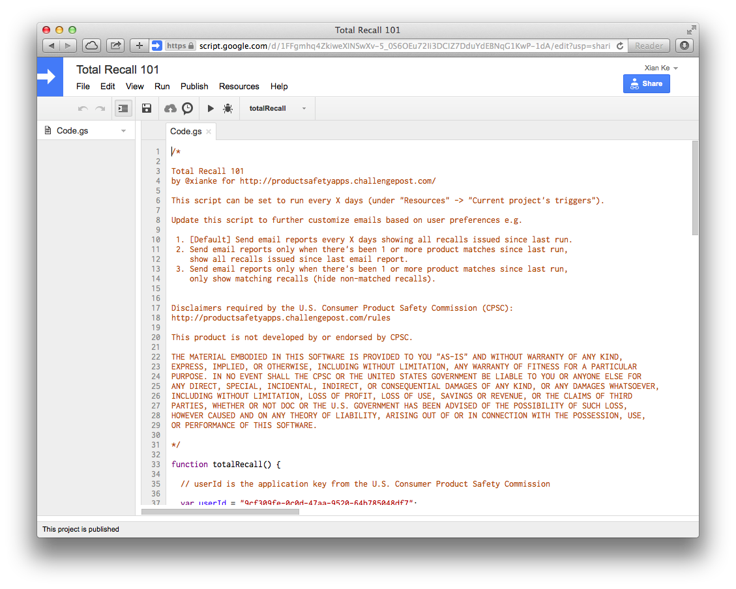The height and width of the screenshot is (589, 736).
Task: Click the 'Update this script to further customize' line
Action: click(346, 220)
